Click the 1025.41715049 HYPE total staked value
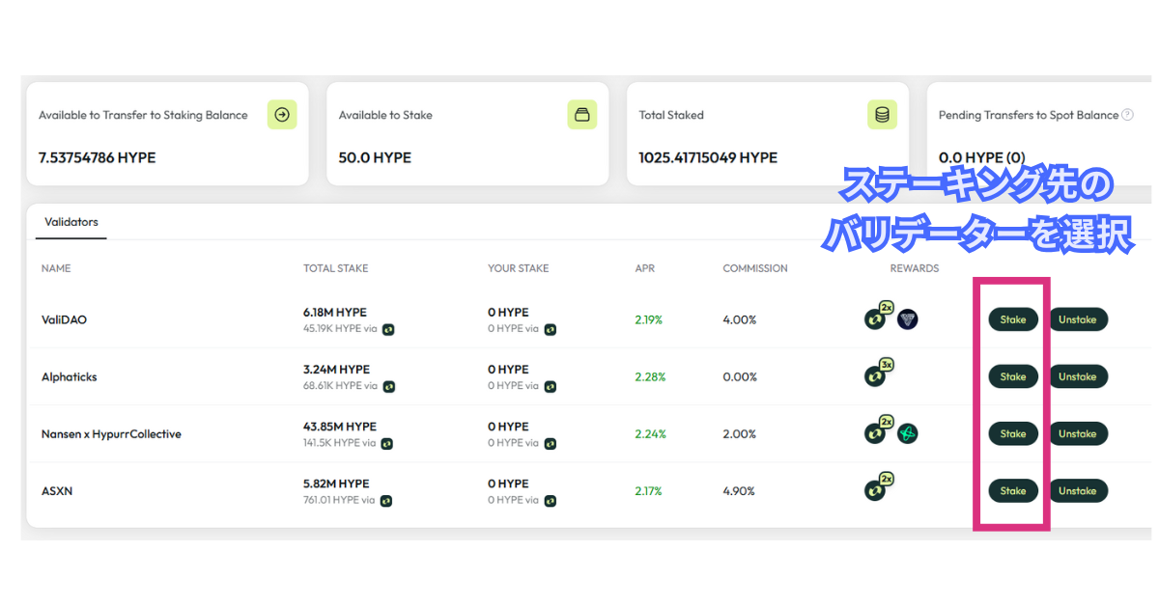1159x608 pixels. point(708,157)
